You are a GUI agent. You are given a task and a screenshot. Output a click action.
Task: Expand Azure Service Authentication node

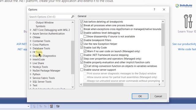(x=31, y=34)
